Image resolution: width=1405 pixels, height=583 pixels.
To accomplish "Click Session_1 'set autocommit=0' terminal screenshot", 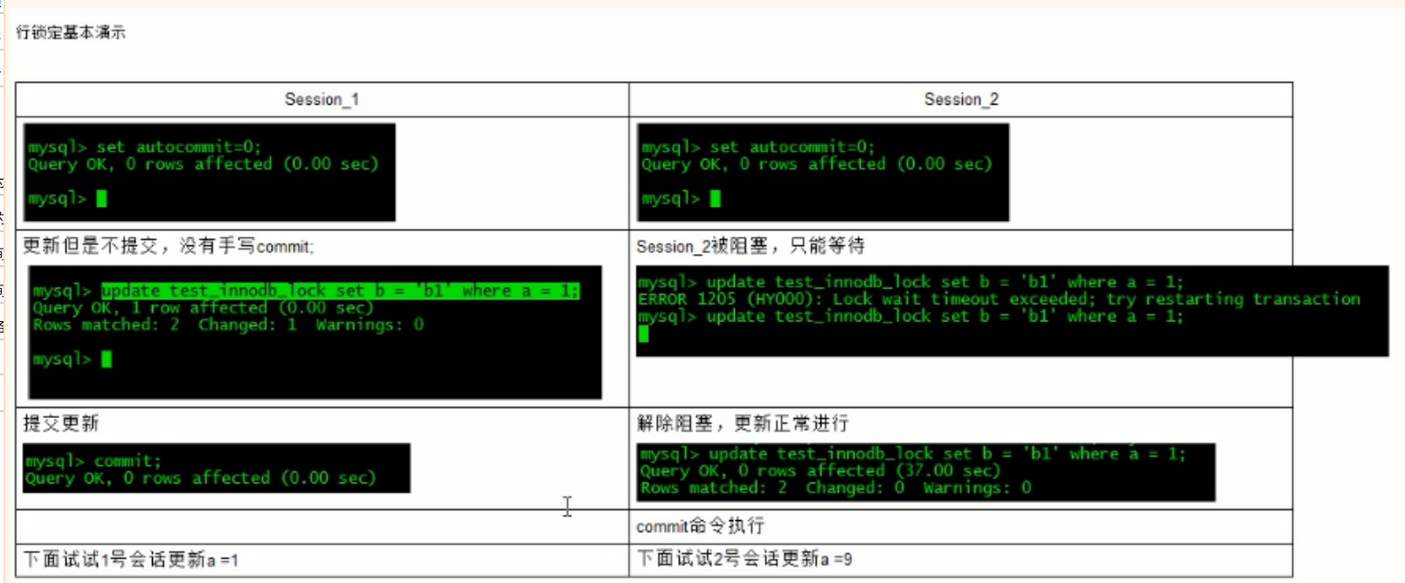I will 210,172.
